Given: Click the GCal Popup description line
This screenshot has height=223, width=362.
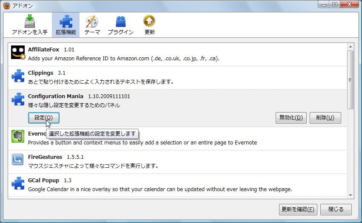Looking at the screenshot, I should coord(160,189).
